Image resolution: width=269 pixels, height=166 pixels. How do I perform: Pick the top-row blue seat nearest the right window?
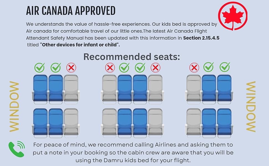pyautogui.click(x=224, y=88)
